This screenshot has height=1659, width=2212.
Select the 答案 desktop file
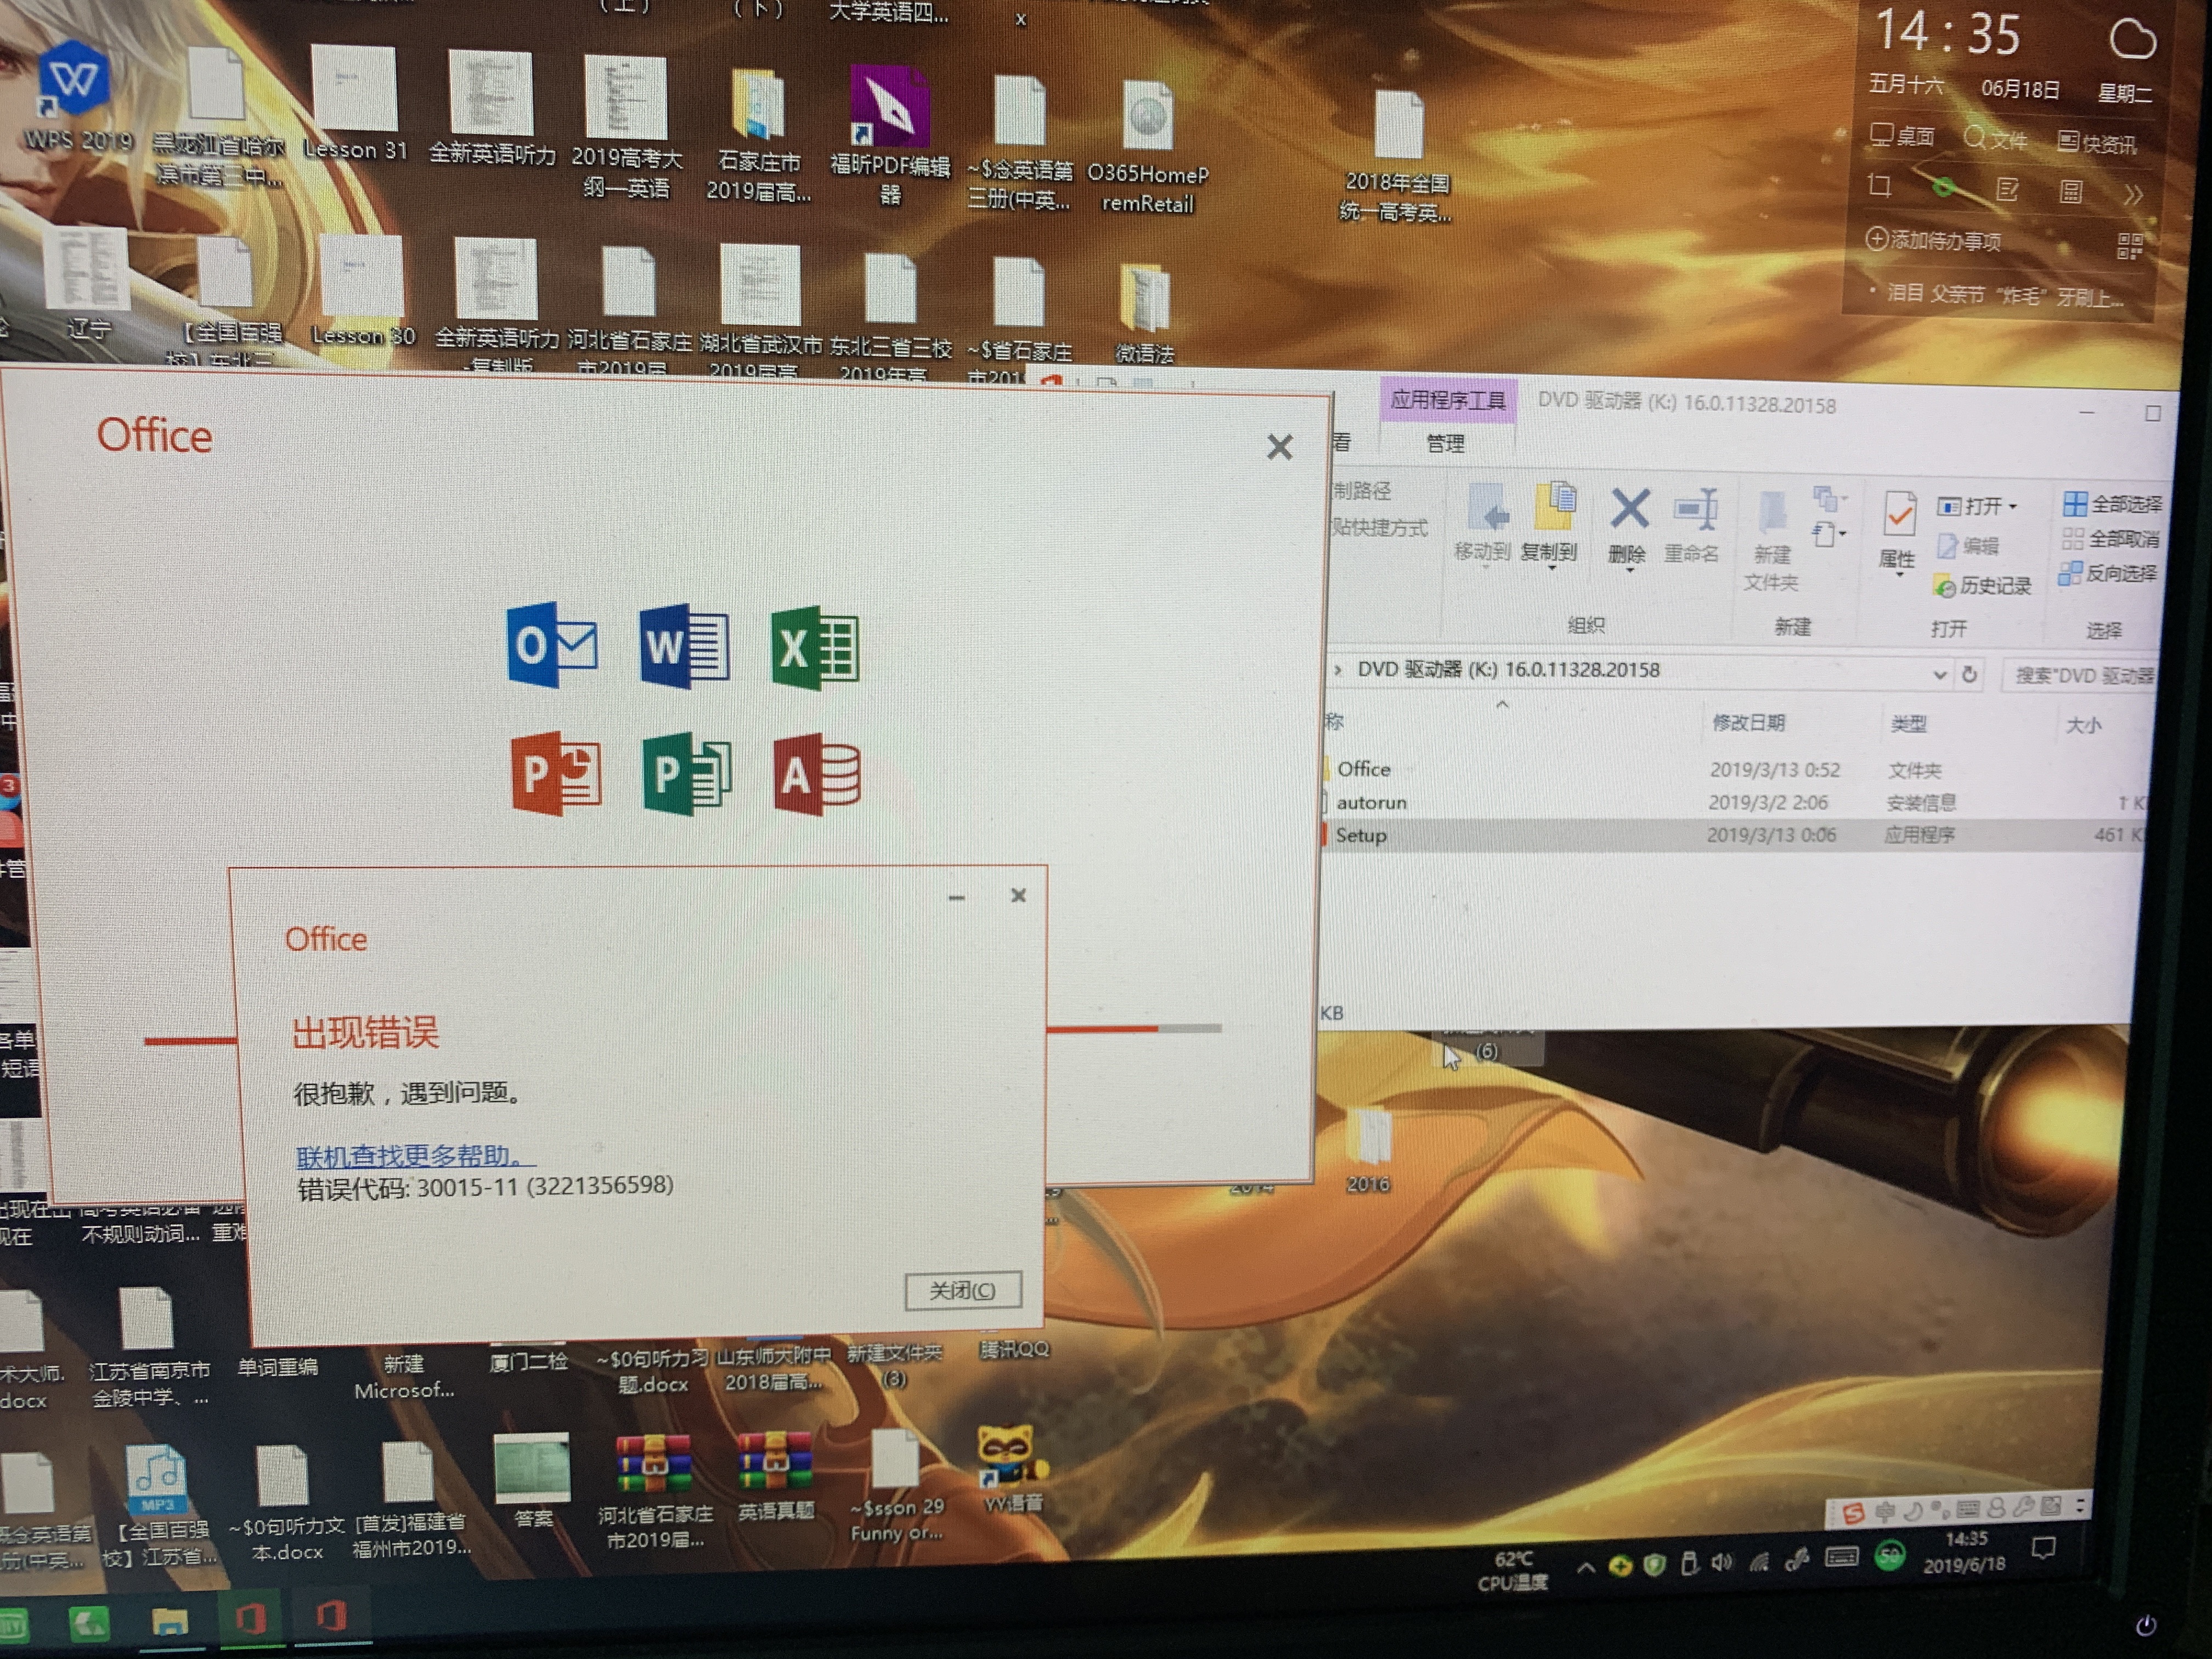(x=532, y=1481)
